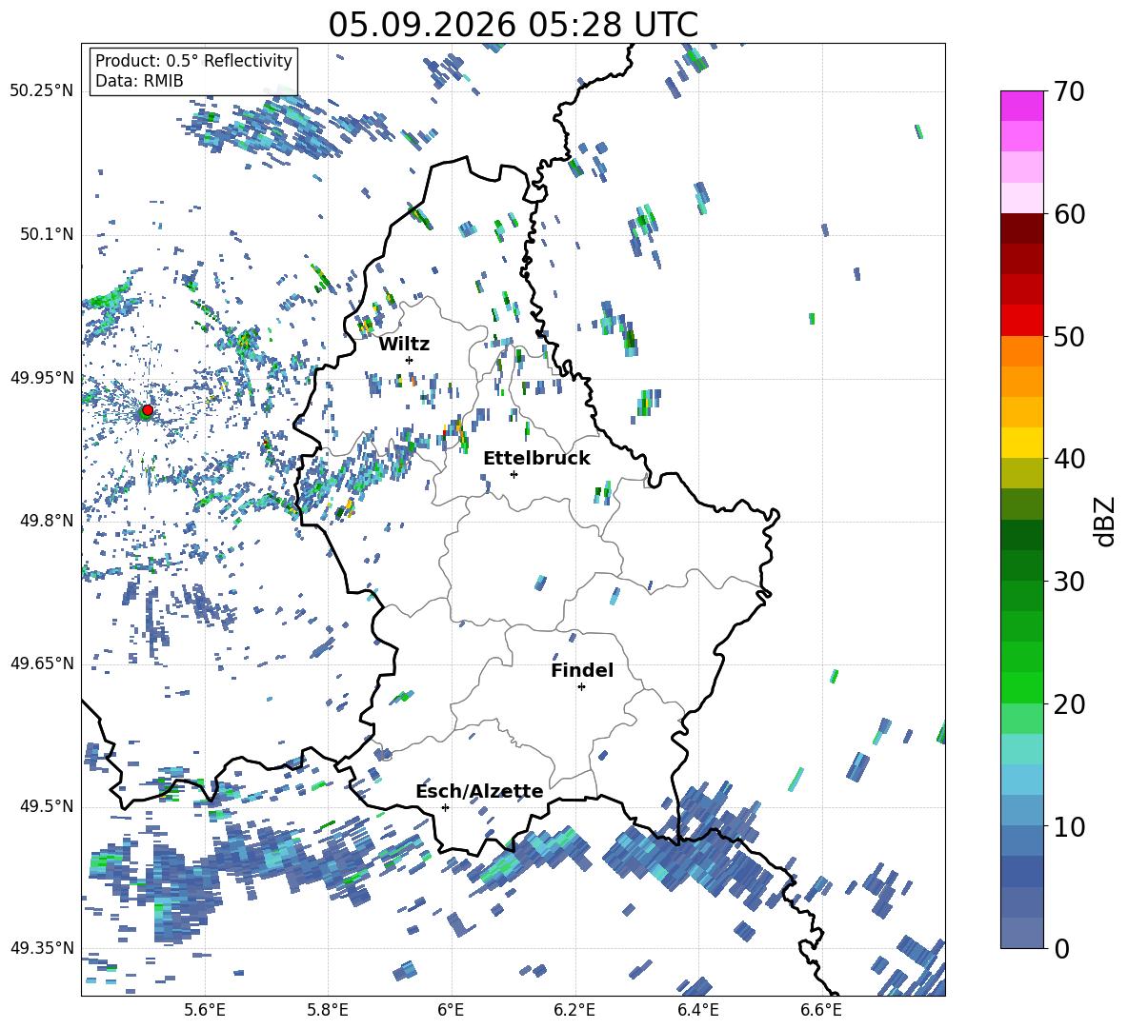Click the dBZ colorbar axis label

[1106, 521]
